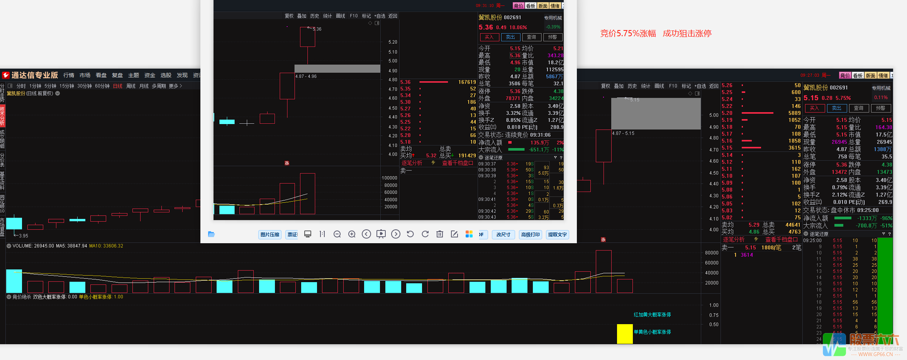The height and width of the screenshot is (360, 907).
Task: Open colorful apps grid icon in viewer
Action: point(469,234)
